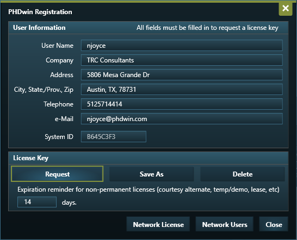Image resolution: width=297 pixels, height=240 pixels.
Task: Open the Network Users list
Action: [225, 224]
